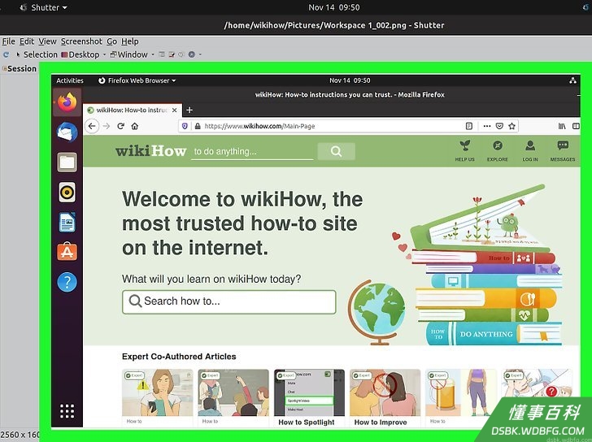Open the View menu in Shutter
This screenshot has width=592, height=442.
click(47, 41)
